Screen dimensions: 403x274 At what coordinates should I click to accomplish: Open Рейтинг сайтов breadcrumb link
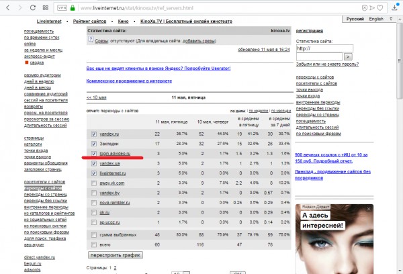(89, 21)
